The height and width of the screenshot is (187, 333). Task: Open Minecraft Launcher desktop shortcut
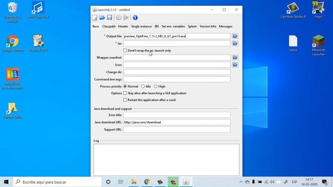(318, 45)
